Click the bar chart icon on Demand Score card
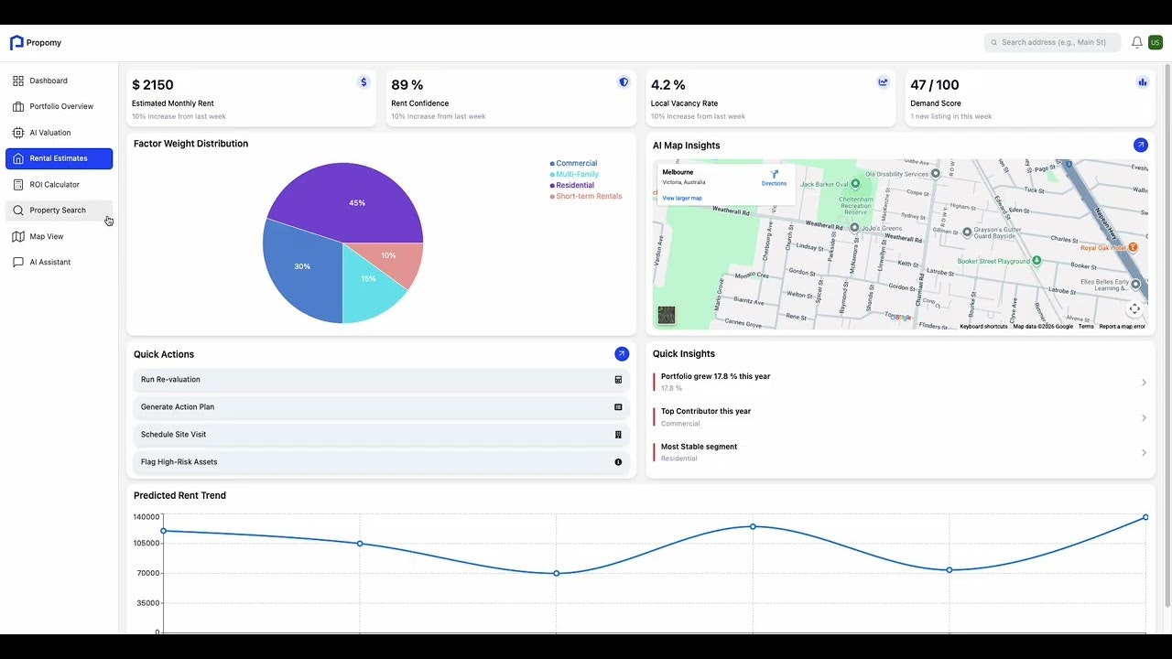This screenshot has width=1172, height=659. pyautogui.click(x=1142, y=82)
